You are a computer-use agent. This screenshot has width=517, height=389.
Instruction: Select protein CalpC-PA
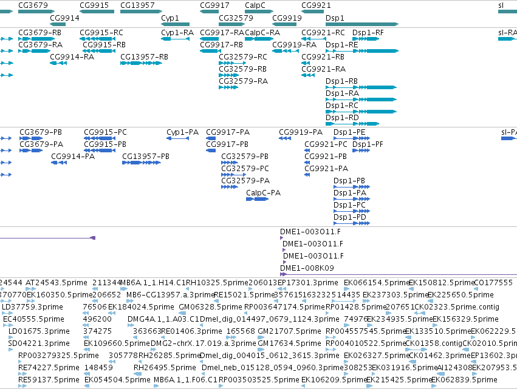pyautogui.click(x=257, y=199)
